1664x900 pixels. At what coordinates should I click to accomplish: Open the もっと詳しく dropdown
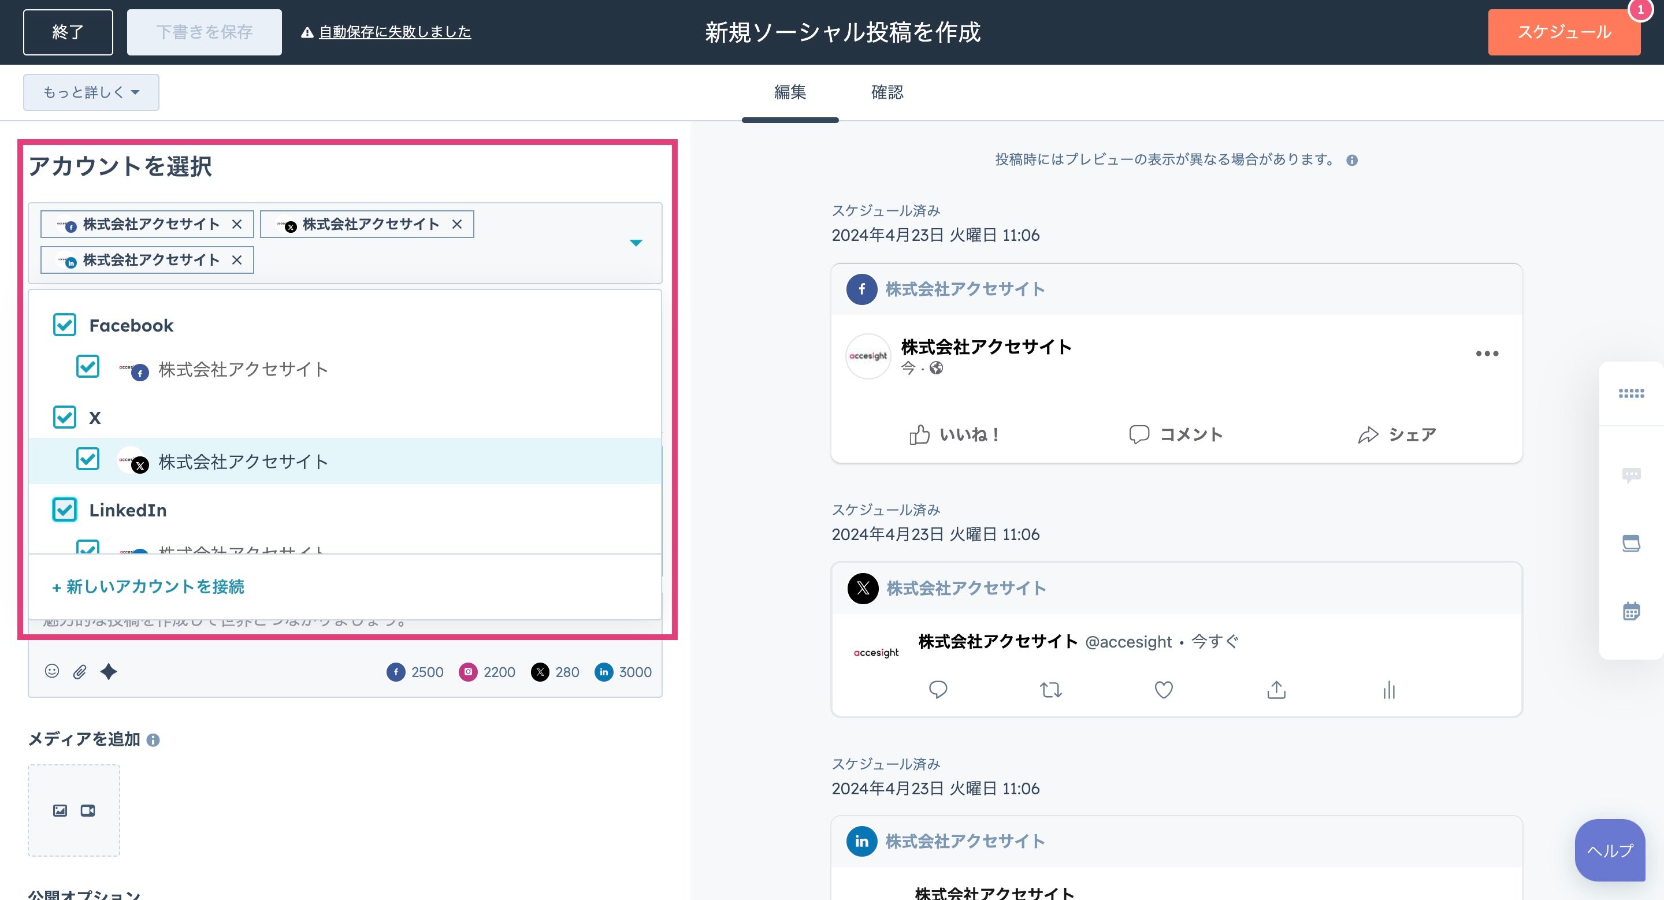click(91, 92)
